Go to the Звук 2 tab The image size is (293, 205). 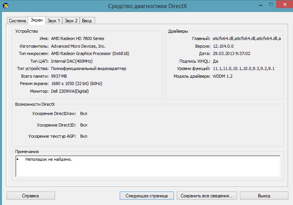(71, 21)
